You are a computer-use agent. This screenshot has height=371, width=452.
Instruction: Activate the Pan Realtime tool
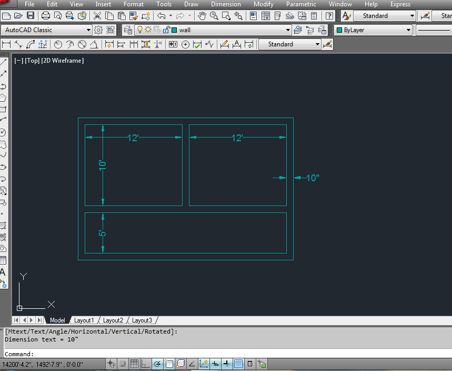203,16
